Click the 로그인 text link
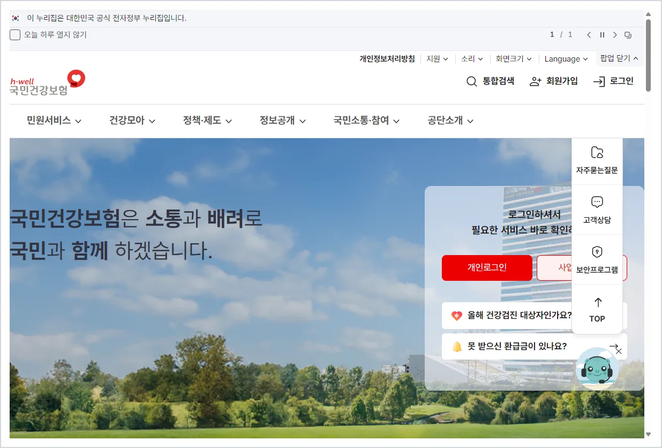662x448 pixels. [621, 81]
